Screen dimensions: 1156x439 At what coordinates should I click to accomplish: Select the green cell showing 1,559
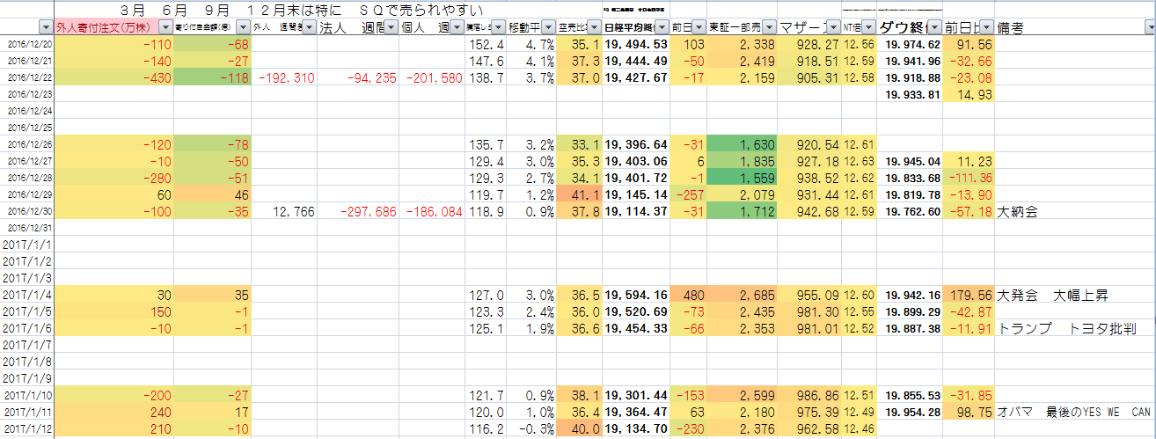coord(743,178)
